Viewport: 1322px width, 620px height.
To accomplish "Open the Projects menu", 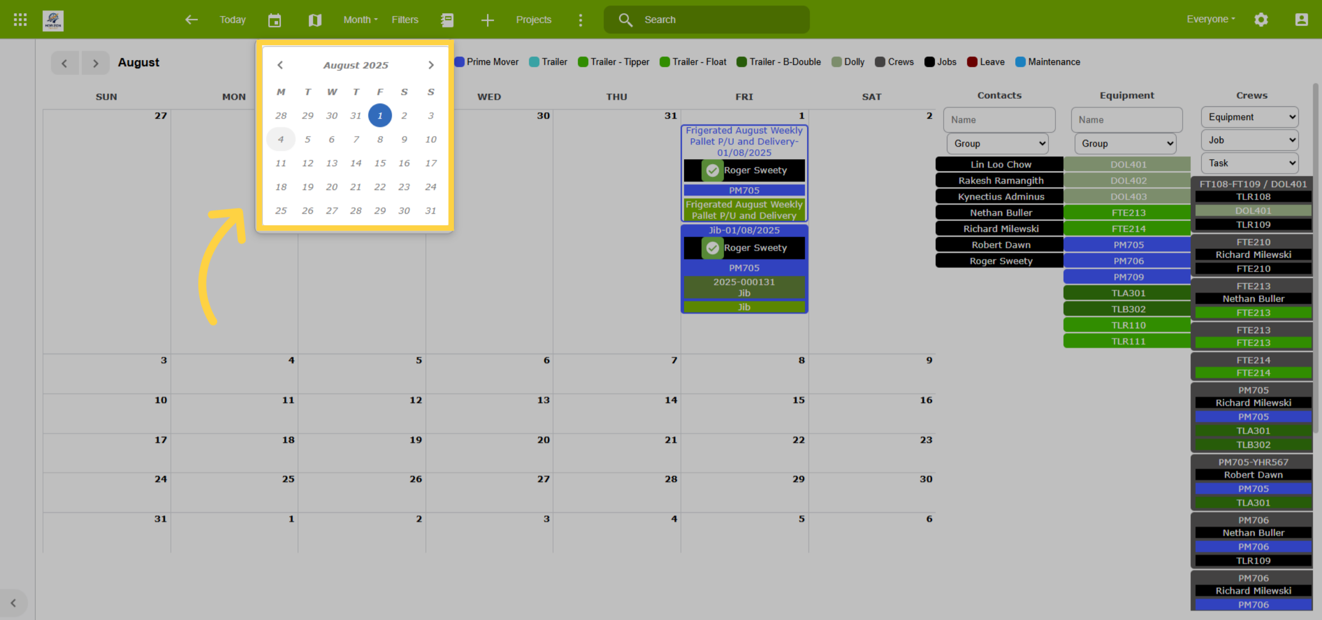I will [533, 20].
